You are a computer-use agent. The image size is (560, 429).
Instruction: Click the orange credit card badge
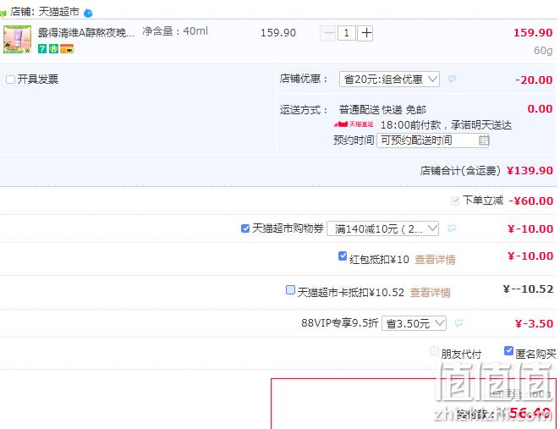click(x=67, y=48)
